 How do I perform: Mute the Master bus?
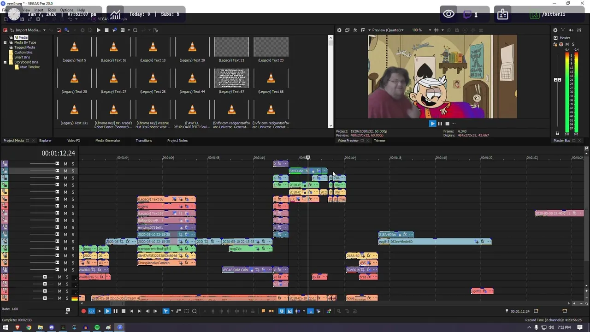[x=567, y=44]
